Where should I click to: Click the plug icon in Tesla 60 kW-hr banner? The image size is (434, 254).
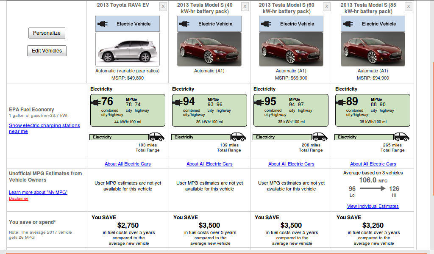[266, 24]
